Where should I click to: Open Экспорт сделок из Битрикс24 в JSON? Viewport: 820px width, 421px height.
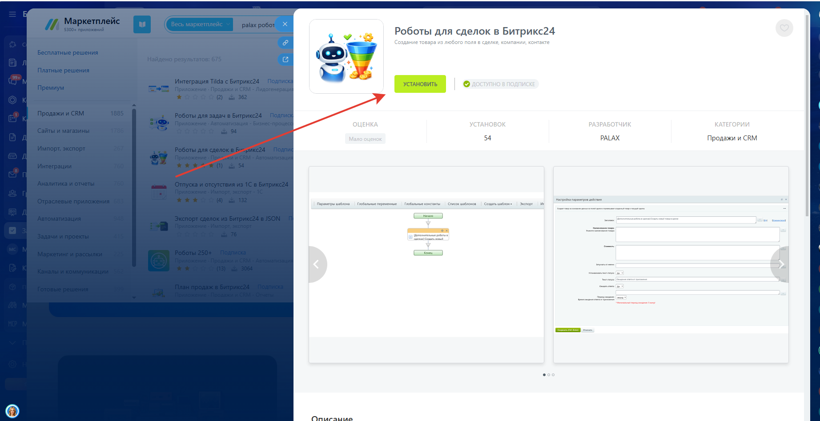227,218
